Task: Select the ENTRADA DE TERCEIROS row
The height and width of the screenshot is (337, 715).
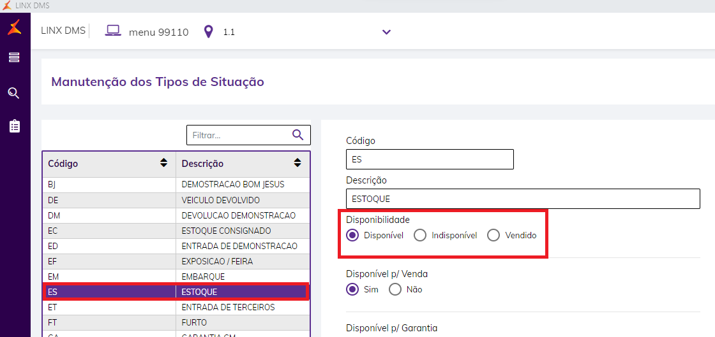Action: click(228, 307)
